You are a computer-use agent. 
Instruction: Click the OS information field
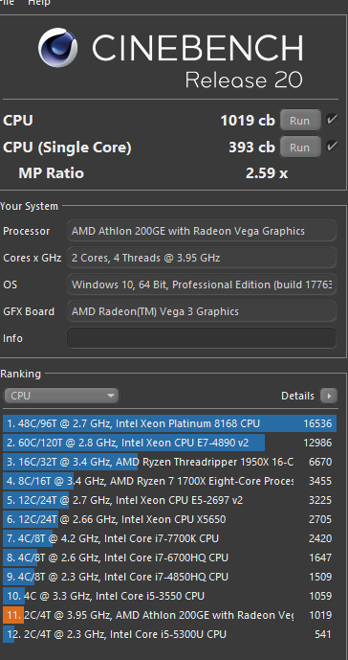click(x=202, y=284)
